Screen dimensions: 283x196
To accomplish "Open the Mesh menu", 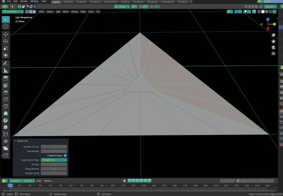I will (65, 12).
